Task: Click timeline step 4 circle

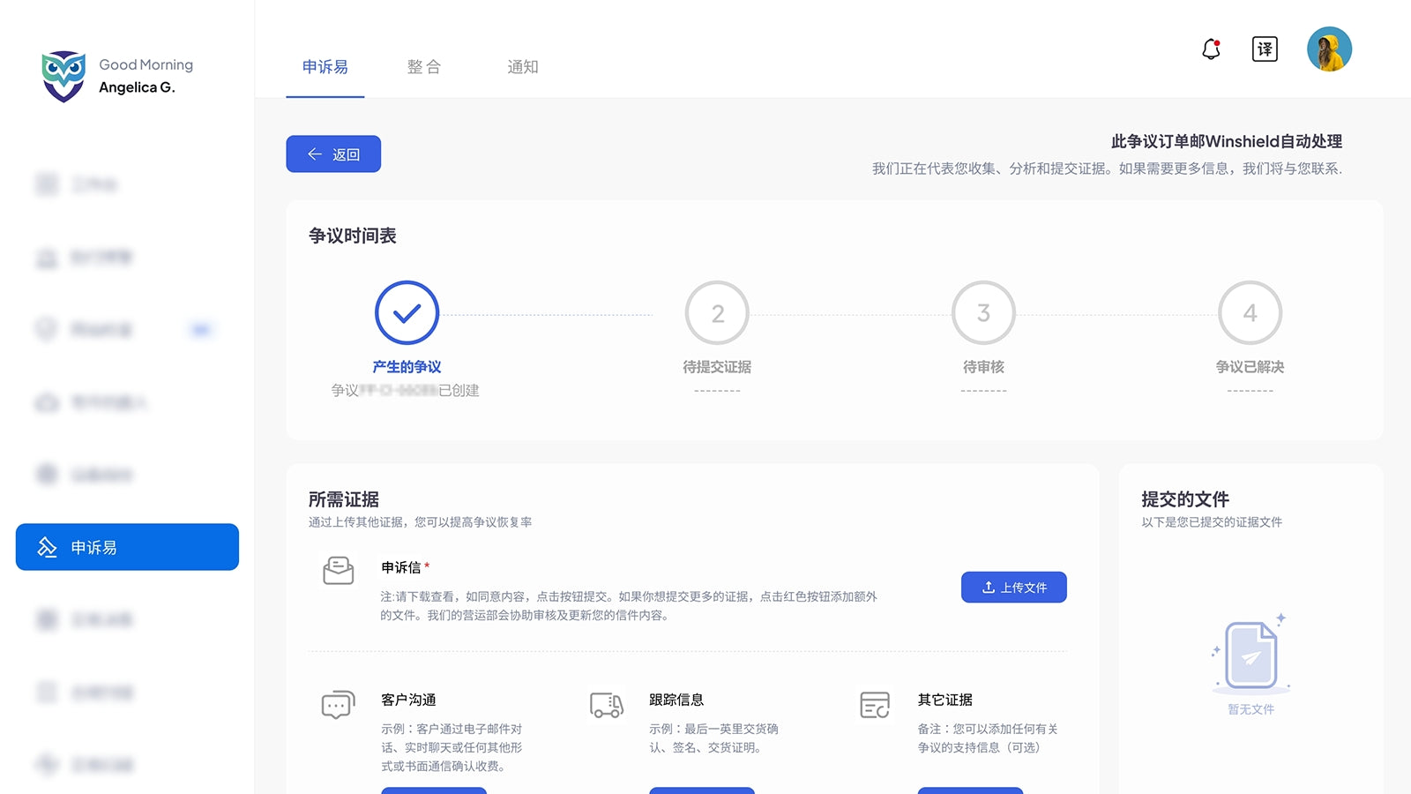Action: pyautogui.click(x=1250, y=312)
